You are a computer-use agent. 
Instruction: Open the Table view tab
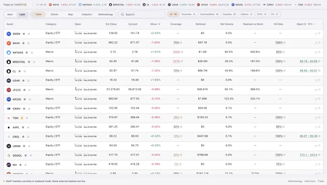[38, 14]
